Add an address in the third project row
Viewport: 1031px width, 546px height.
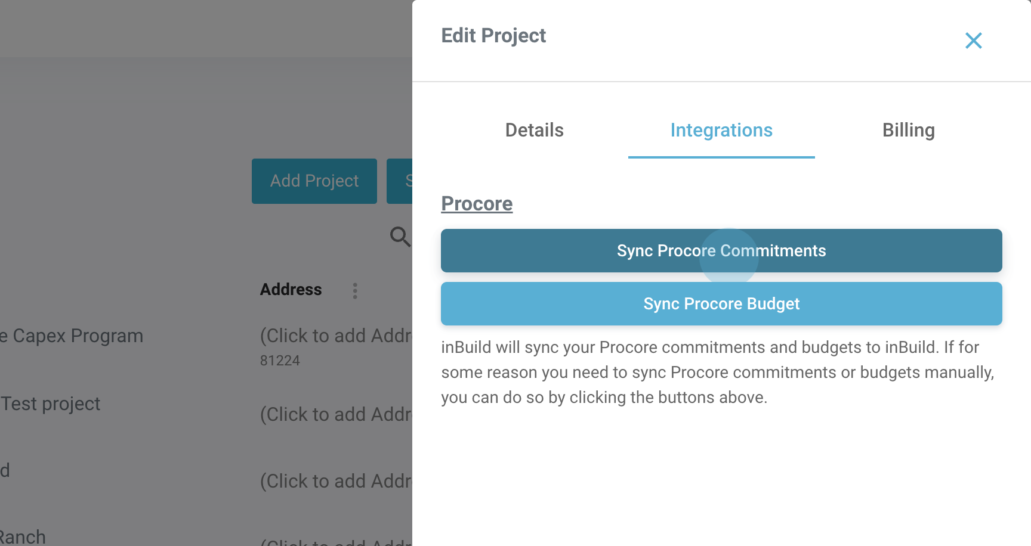click(x=335, y=481)
